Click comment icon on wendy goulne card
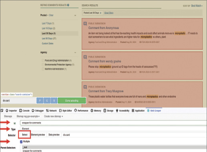 85,57
